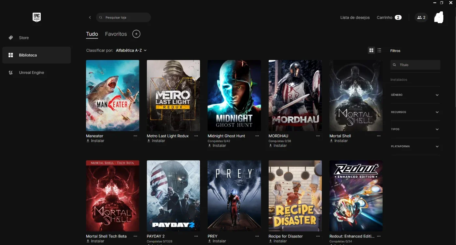Filter by Instalados games
The image size is (456, 245).
click(x=399, y=79)
